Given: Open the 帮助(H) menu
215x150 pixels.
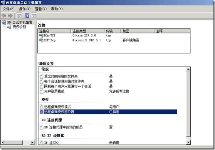Looking at the screenshot, I should pos(57,9).
